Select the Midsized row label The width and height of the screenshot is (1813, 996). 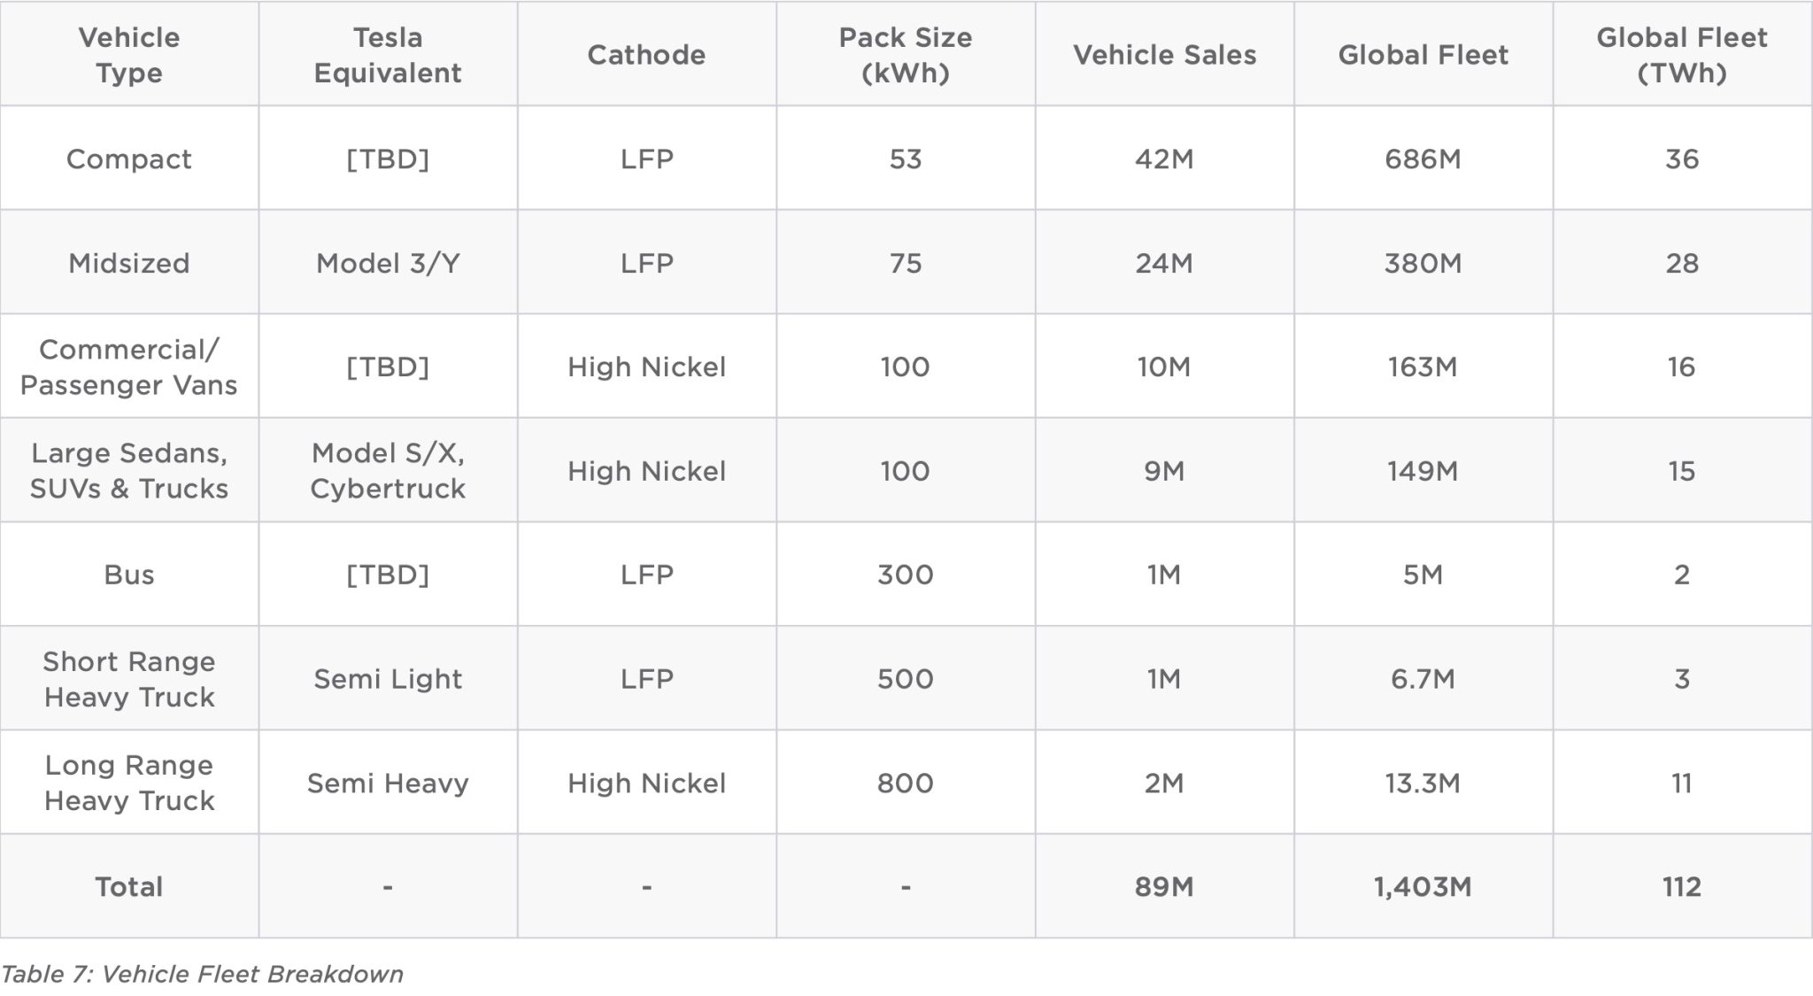pyautogui.click(x=129, y=263)
